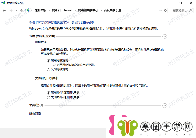
Task: Click the search magnifier icon
Action: (x=190, y=11)
